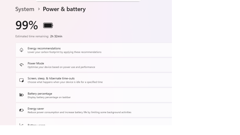Viewport: 240px width, 135px height.
Task: Click the breadcrumb chevron after System
Action: coord(39,9)
